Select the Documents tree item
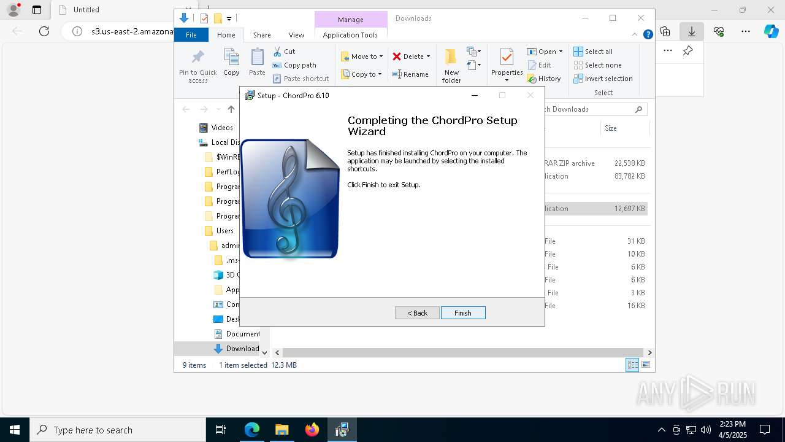This screenshot has width=785, height=442. pos(237,334)
